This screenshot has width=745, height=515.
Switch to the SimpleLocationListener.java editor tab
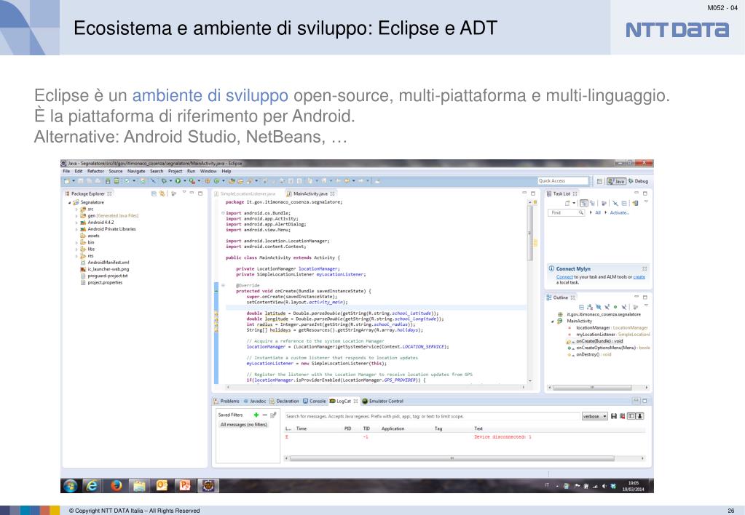point(245,193)
